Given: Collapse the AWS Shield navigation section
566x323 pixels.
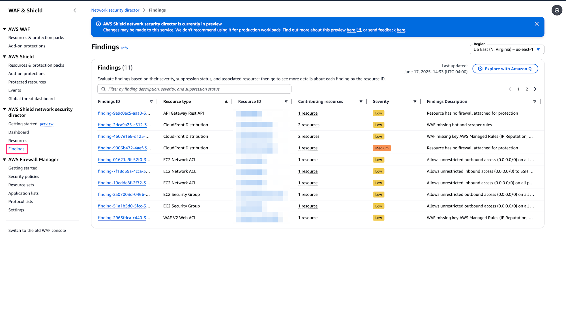Looking at the screenshot, I should coord(5,56).
